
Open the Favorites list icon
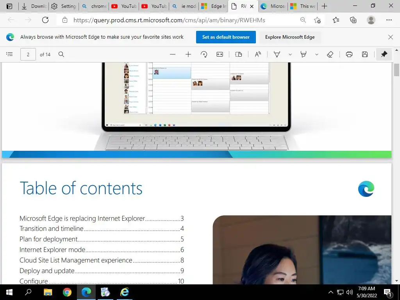coord(336,20)
